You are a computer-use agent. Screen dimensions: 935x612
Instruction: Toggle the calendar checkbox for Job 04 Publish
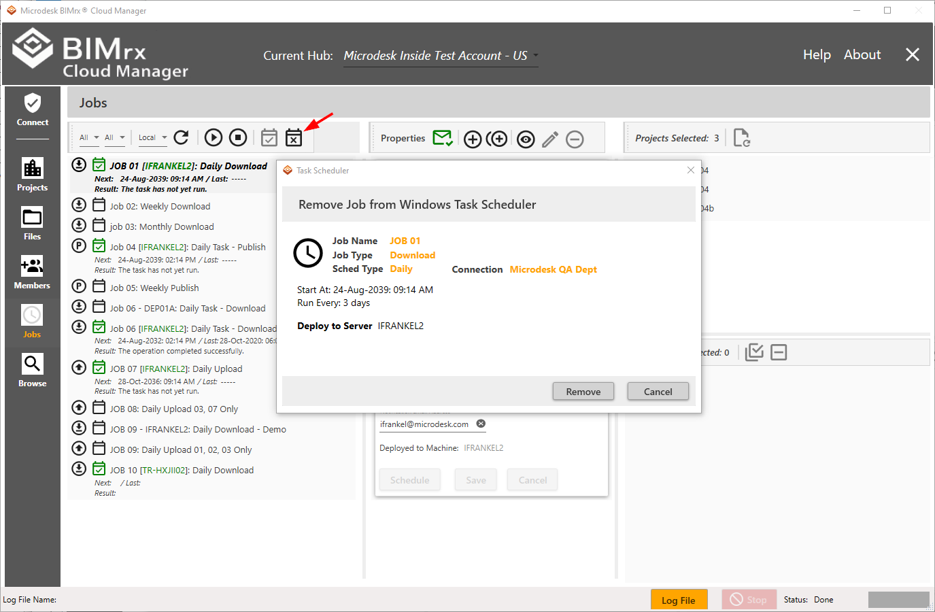pyautogui.click(x=99, y=245)
